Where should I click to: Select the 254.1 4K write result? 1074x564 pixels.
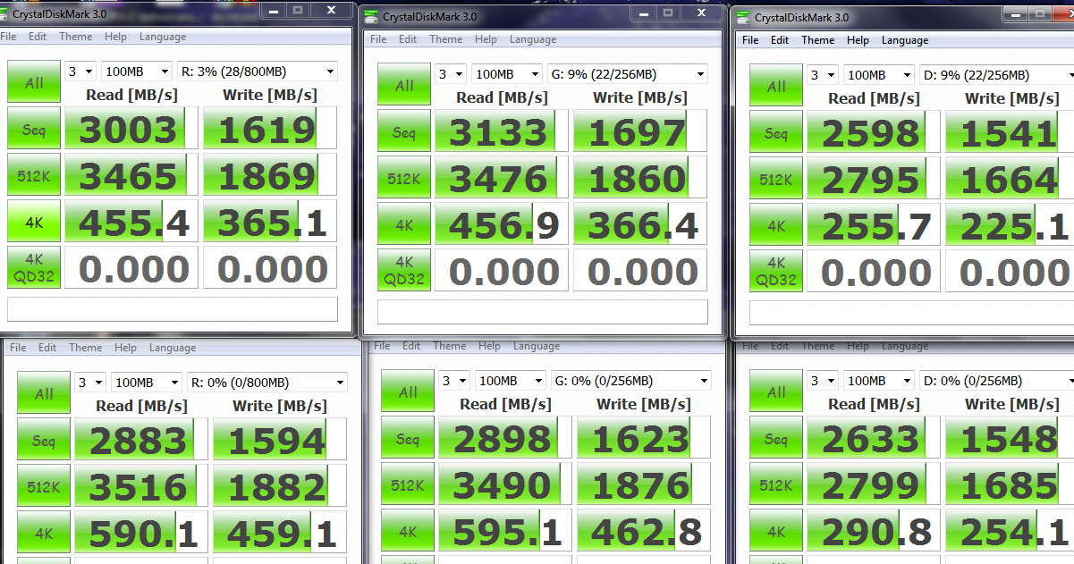tap(1010, 532)
